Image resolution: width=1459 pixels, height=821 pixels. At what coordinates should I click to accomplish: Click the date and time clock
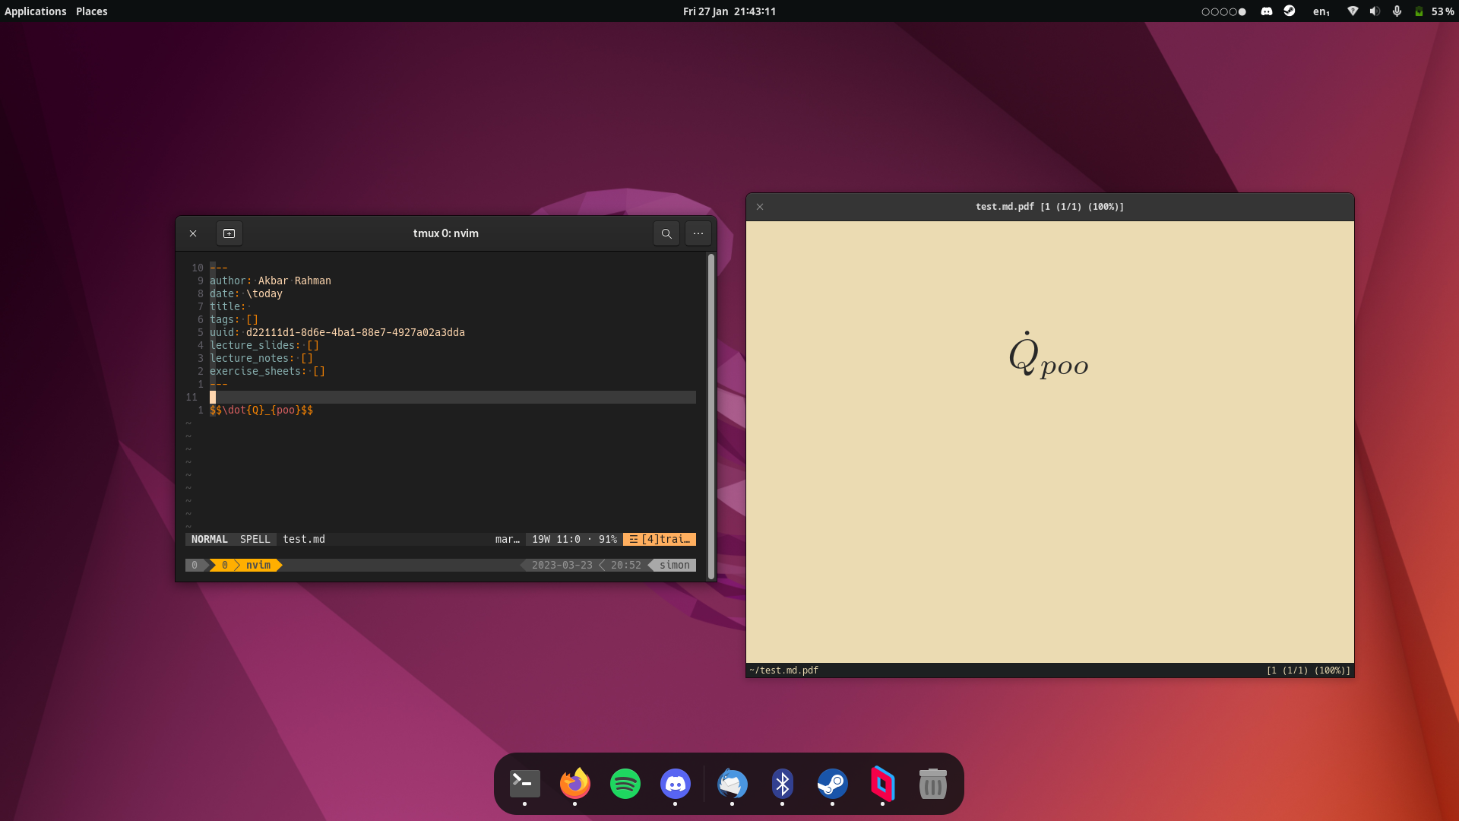click(729, 11)
